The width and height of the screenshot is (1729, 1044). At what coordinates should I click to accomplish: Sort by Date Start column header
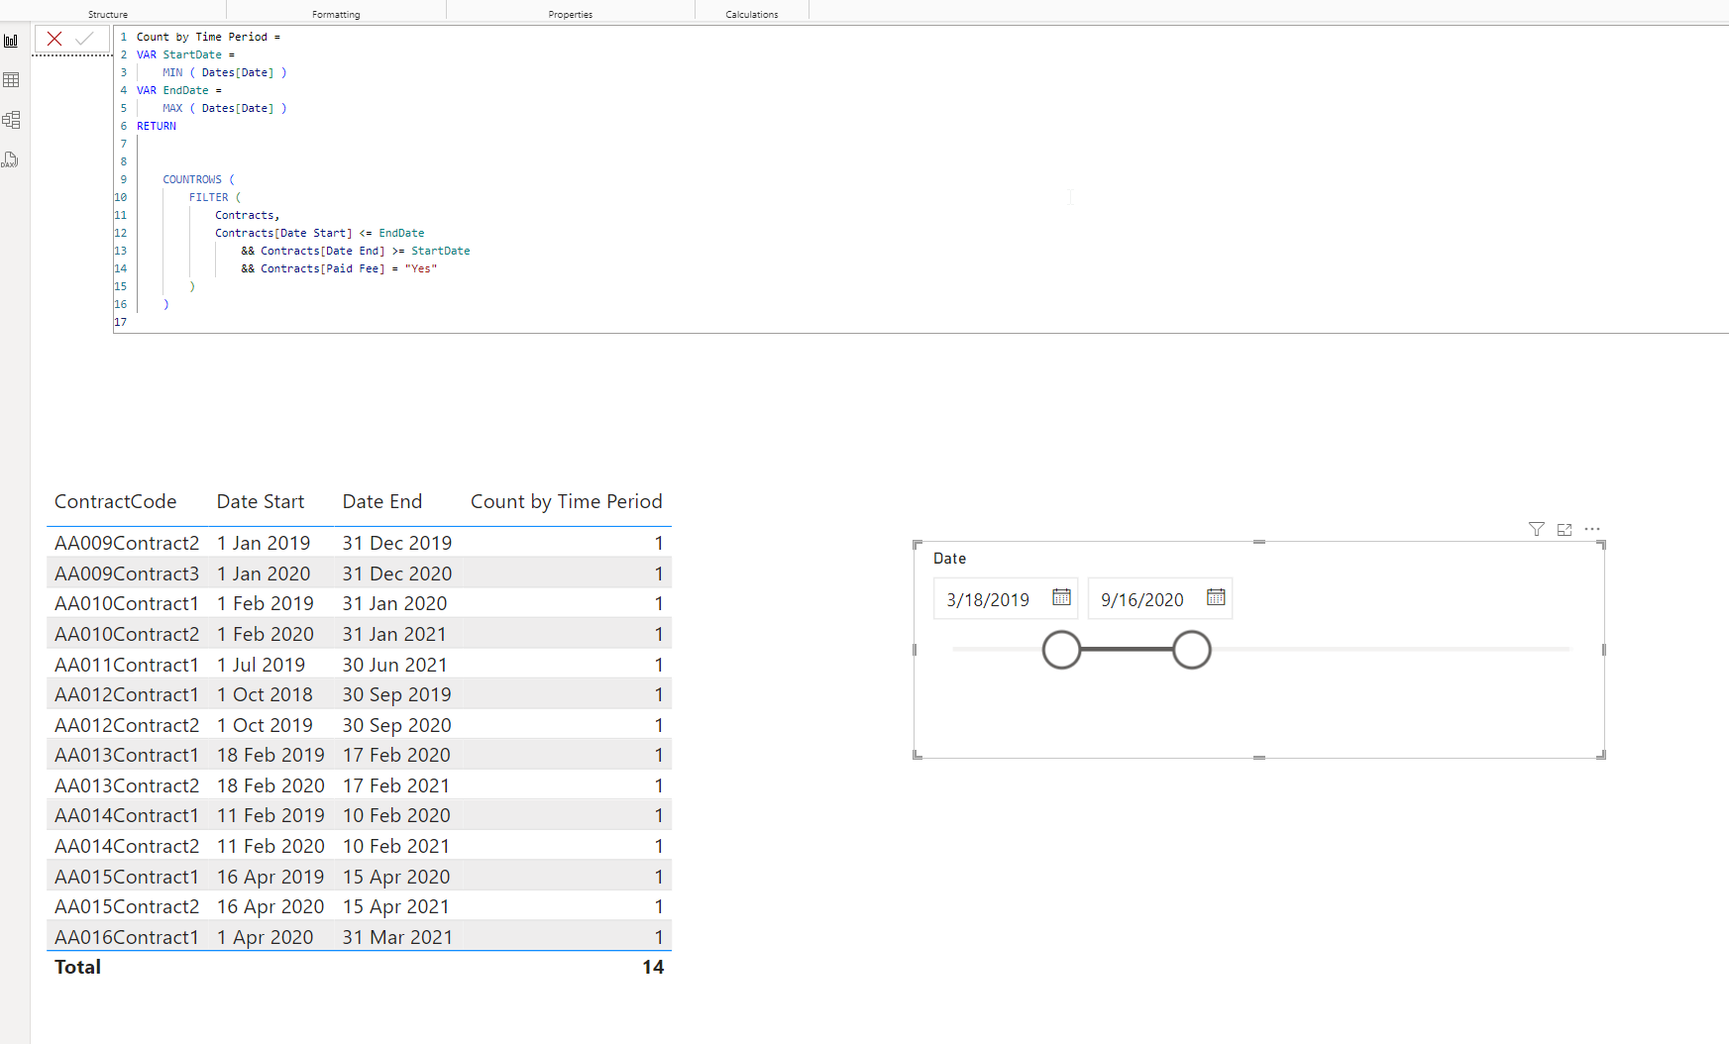[x=261, y=501]
